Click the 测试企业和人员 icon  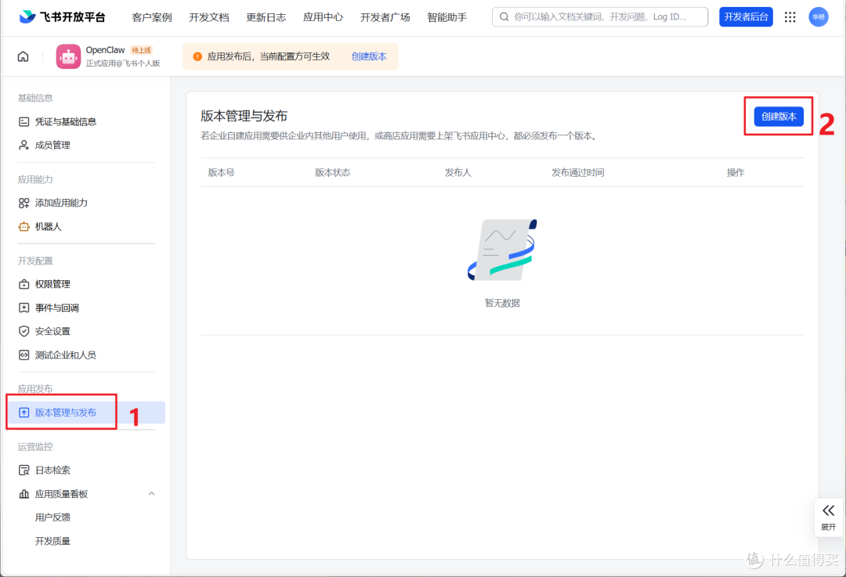pyautogui.click(x=23, y=355)
